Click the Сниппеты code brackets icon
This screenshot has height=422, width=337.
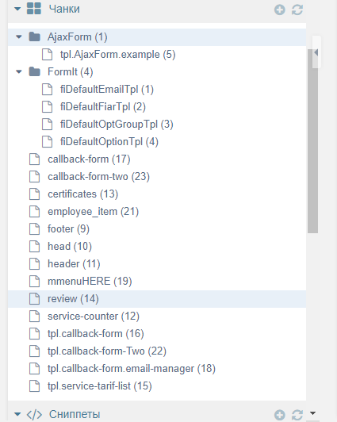(34, 415)
